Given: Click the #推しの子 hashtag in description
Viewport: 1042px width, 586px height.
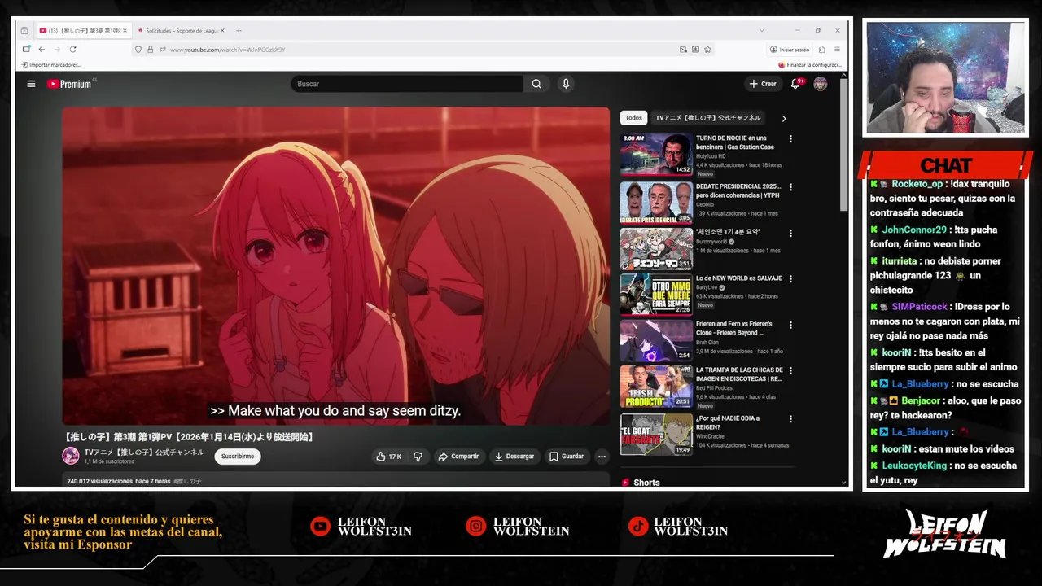Looking at the screenshot, I should (187, 481).
